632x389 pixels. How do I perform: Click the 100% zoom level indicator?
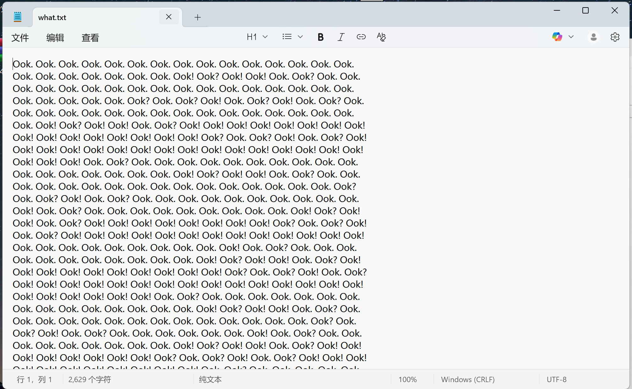pos(407,380)
